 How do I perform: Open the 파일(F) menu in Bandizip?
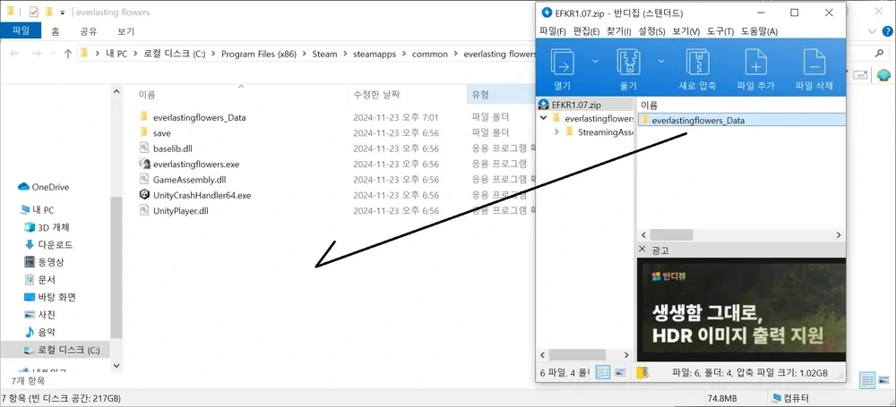pos(553,30)
